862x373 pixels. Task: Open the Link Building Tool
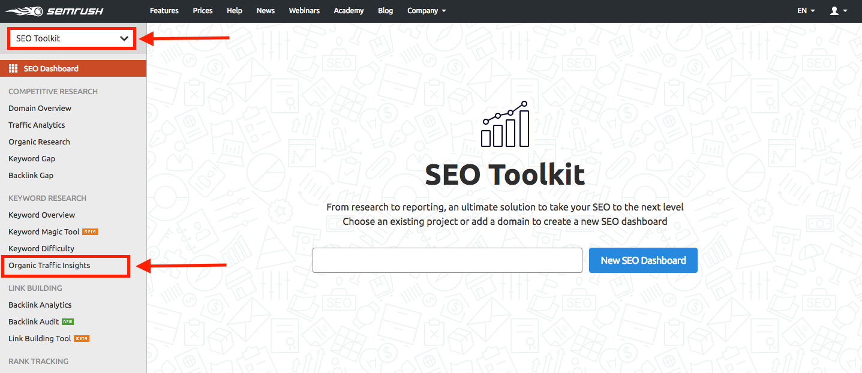39,338
